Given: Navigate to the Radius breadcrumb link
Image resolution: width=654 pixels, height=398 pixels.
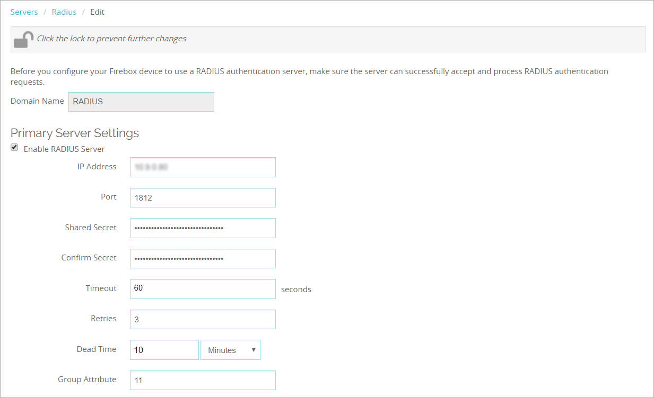Looking at the screenshot, I should [64, 12].
